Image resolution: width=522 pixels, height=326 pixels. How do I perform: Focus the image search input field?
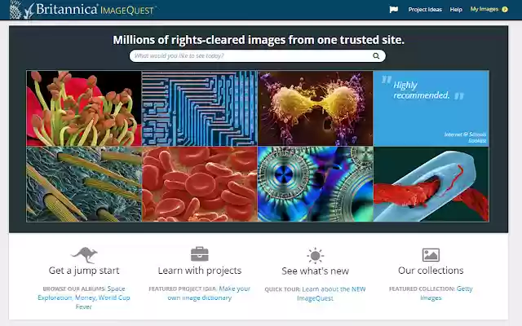point(251,56)
